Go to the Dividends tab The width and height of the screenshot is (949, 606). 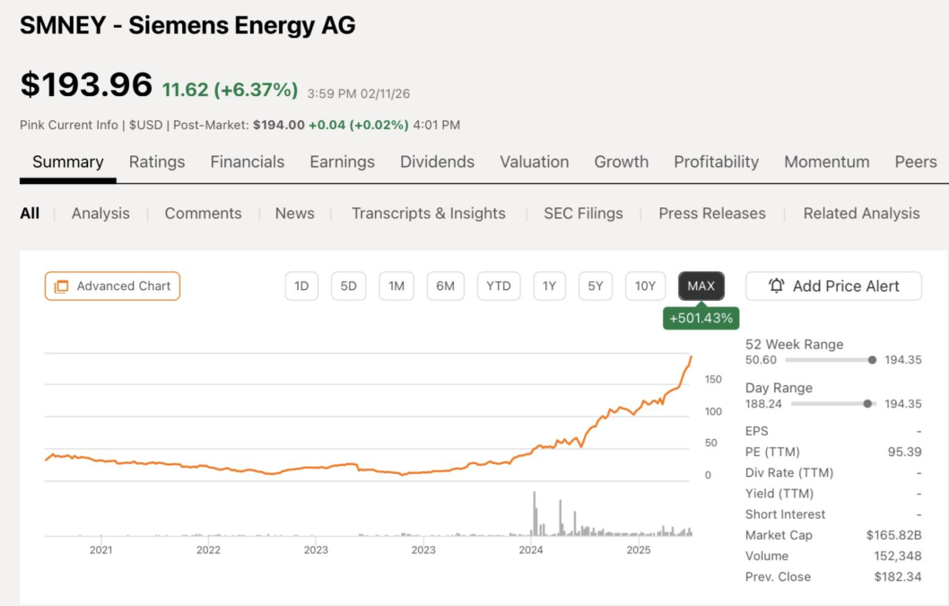click(x=437, y=162)
